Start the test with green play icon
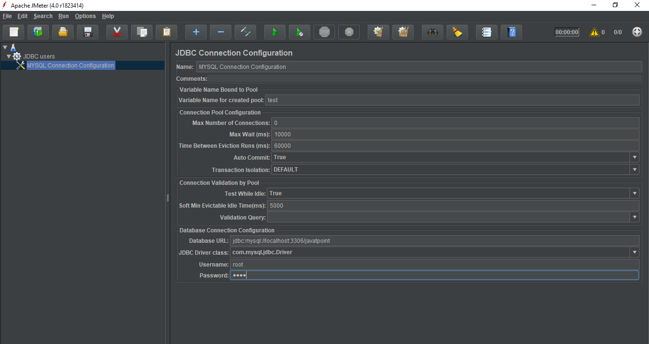Screen dimensions: 649x344 [275, 32]
